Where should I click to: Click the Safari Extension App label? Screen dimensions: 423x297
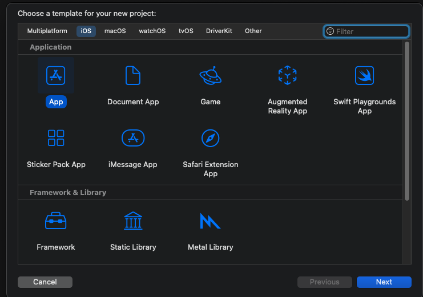tap(211, 169)
